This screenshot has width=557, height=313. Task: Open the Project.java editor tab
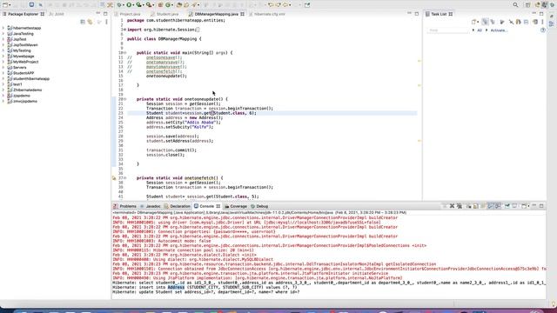(x=128, y=14)
